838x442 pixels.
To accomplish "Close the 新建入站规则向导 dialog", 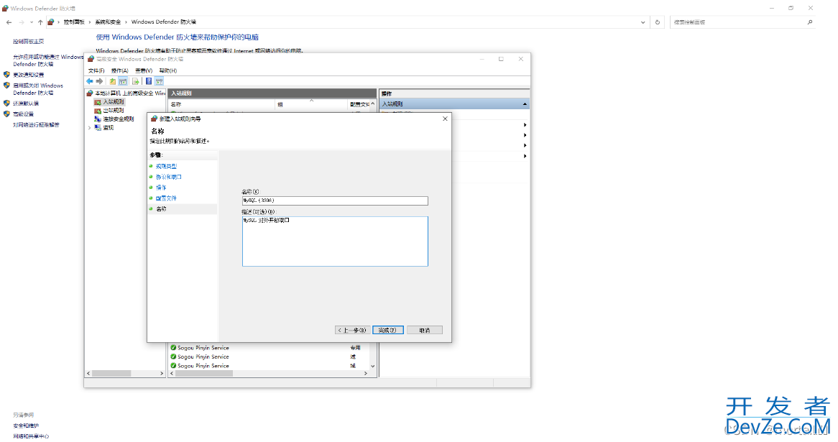I will [445, 119].
